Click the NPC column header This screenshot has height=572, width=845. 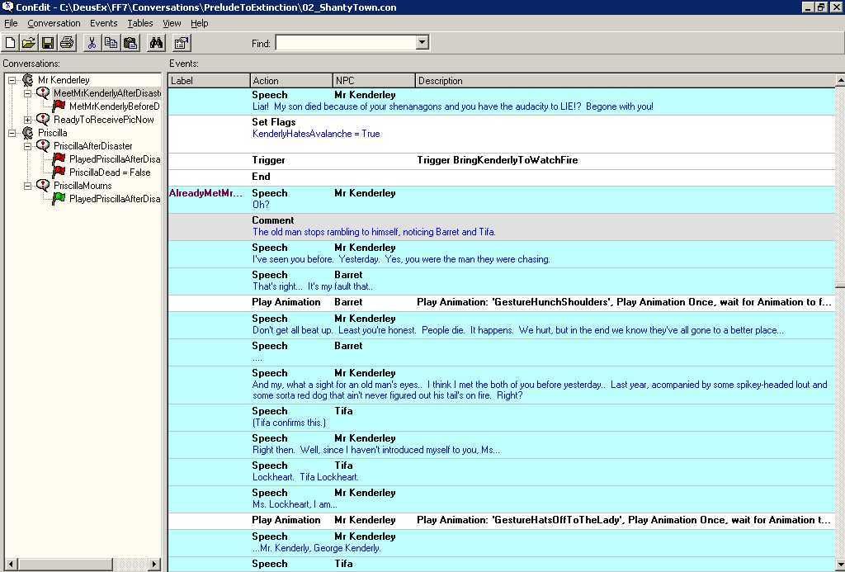tap(374, 81)
